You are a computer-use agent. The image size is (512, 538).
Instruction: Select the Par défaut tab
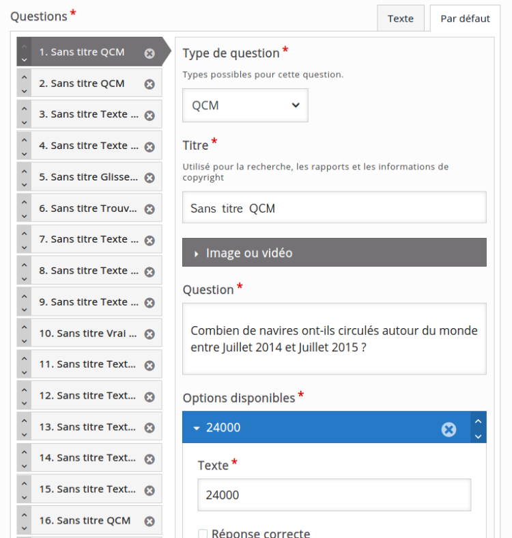[465, 18]
